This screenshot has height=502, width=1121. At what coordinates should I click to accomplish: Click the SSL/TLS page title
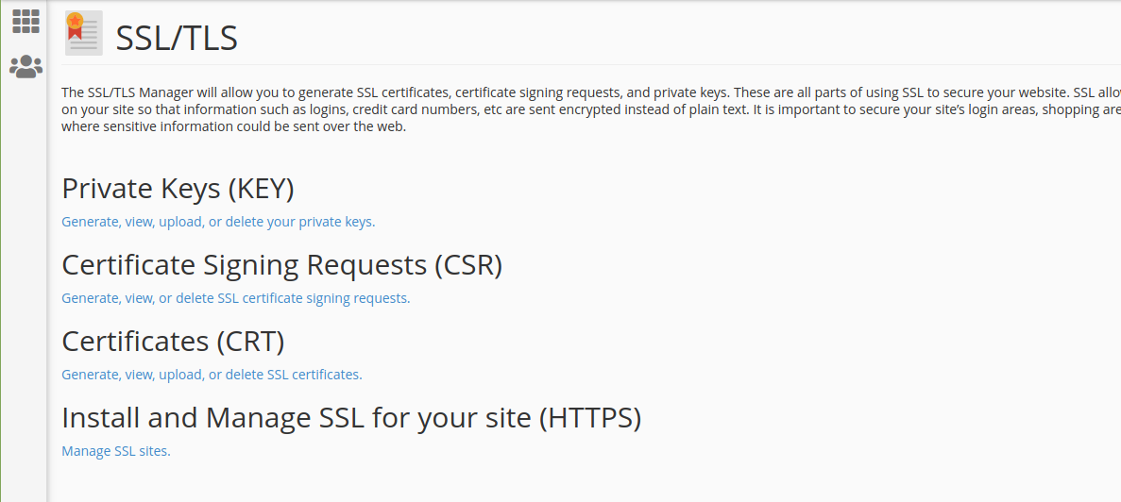coord(177,38)
